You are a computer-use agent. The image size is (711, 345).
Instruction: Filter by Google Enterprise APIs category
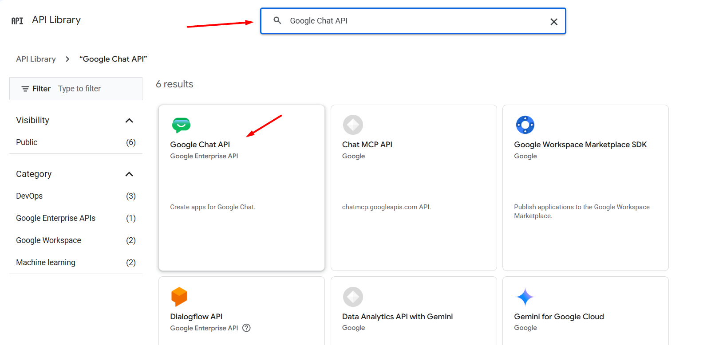[55, 218]
